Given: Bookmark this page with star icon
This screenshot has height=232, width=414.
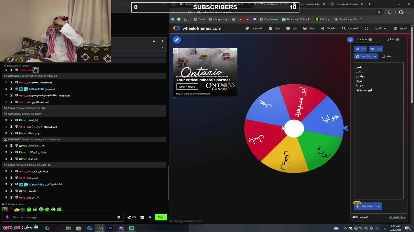Looking at the screenshot, I should [379, 12].
